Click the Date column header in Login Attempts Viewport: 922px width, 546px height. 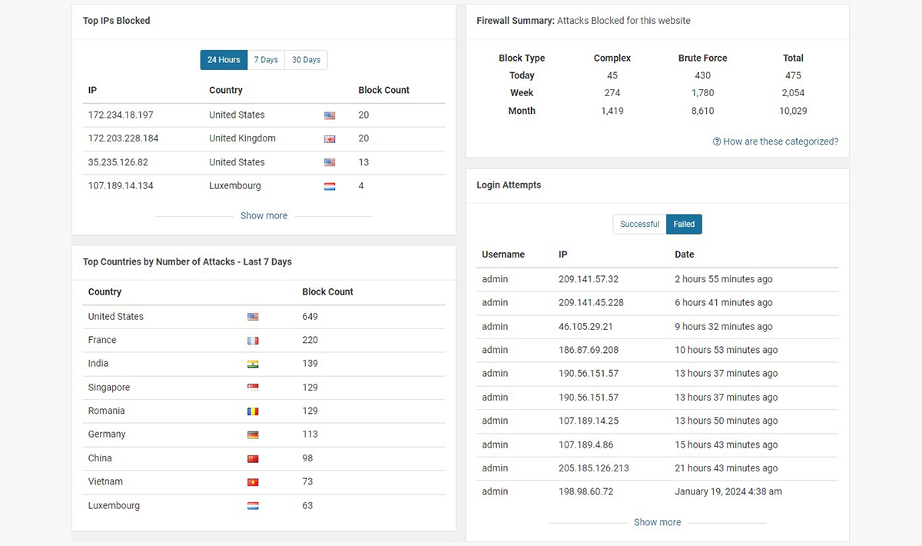pyautogui.click(x=685, y=255)
